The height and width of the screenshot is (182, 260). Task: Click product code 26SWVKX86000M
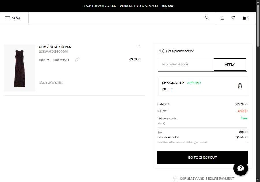[53, 52]
